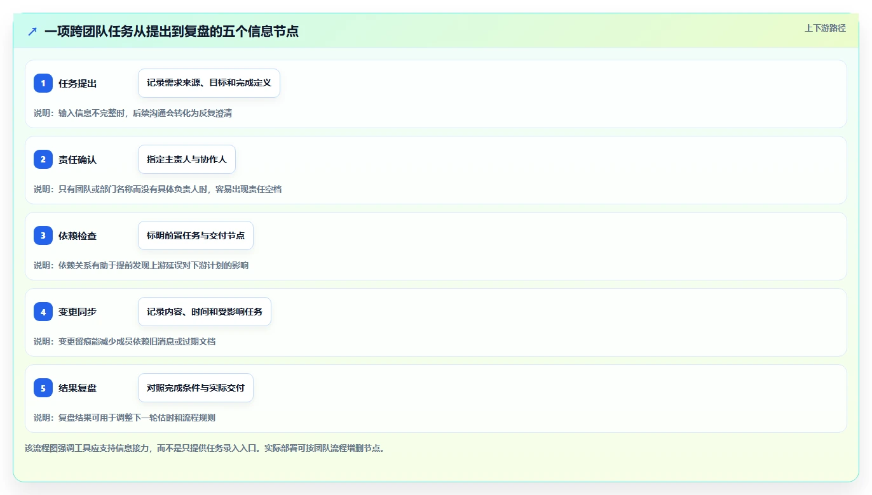Viewport: 872px width, 495px height.
Task: Click the 依赖检查 step title
Action: coord(78,235)
